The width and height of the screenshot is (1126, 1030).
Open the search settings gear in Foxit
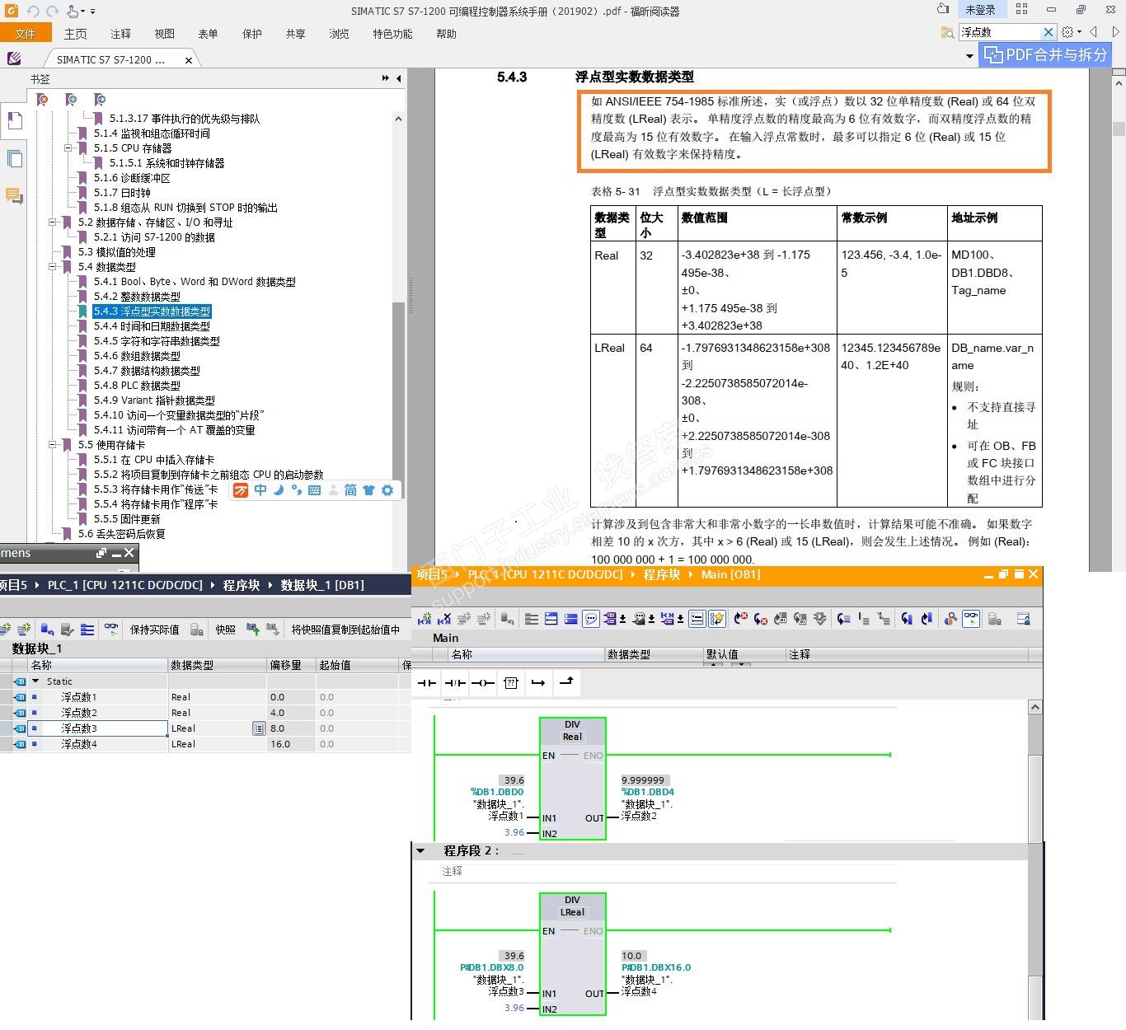point(1068,32)
